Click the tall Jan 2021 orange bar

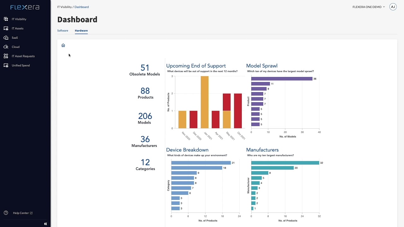click(x=205, y=102)
